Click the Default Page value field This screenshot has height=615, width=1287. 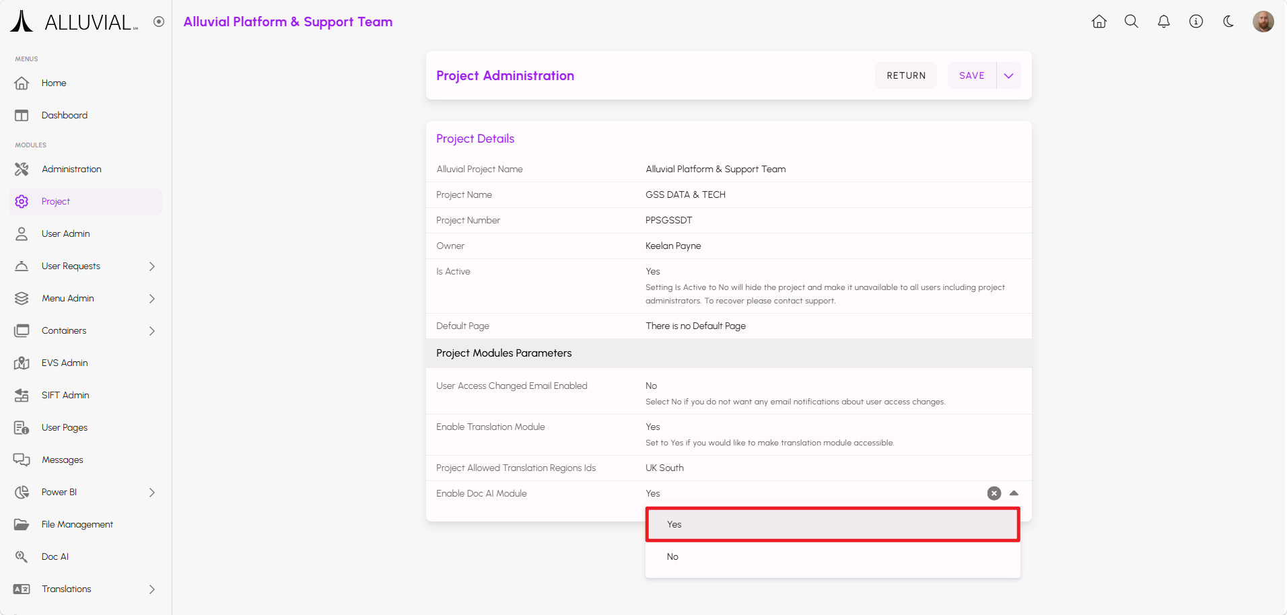696,326
